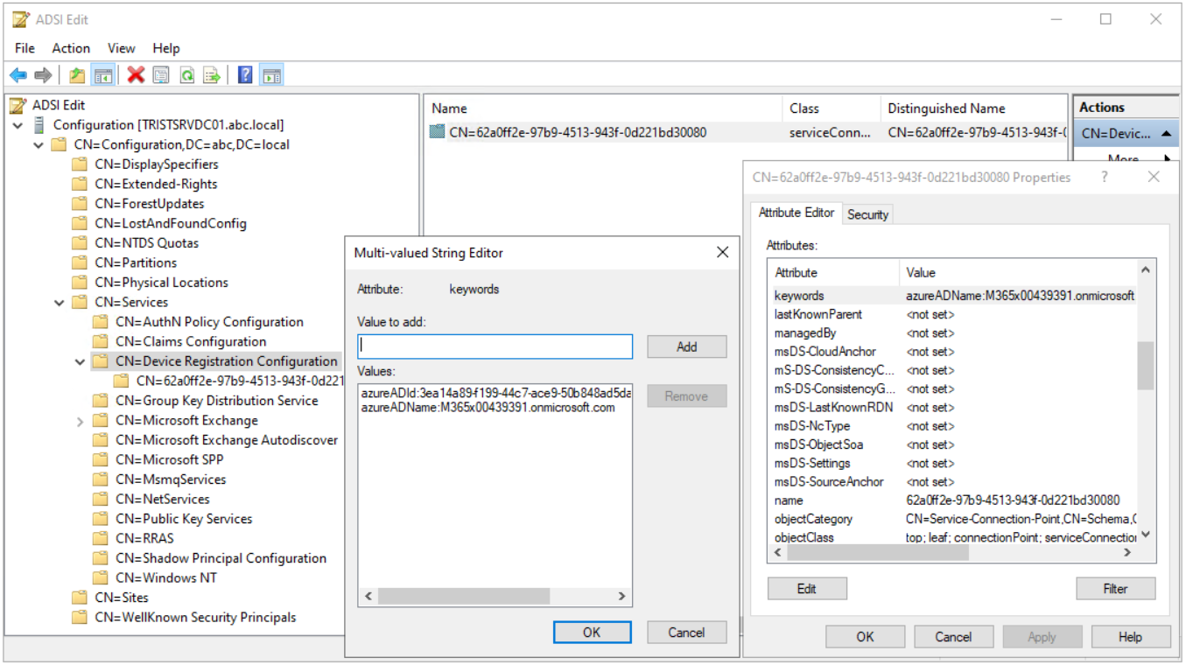Click the Export List toolbar icon
The width and height of the screenshot is (1186, 665).
[x=212, y=75]
